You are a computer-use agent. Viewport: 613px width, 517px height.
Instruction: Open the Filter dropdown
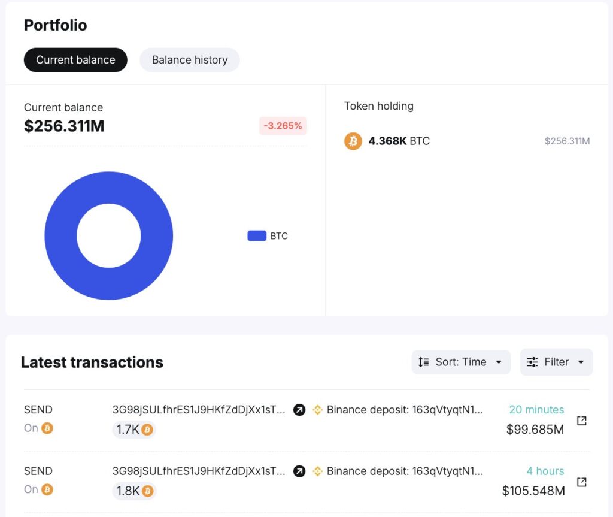(556, 362)
